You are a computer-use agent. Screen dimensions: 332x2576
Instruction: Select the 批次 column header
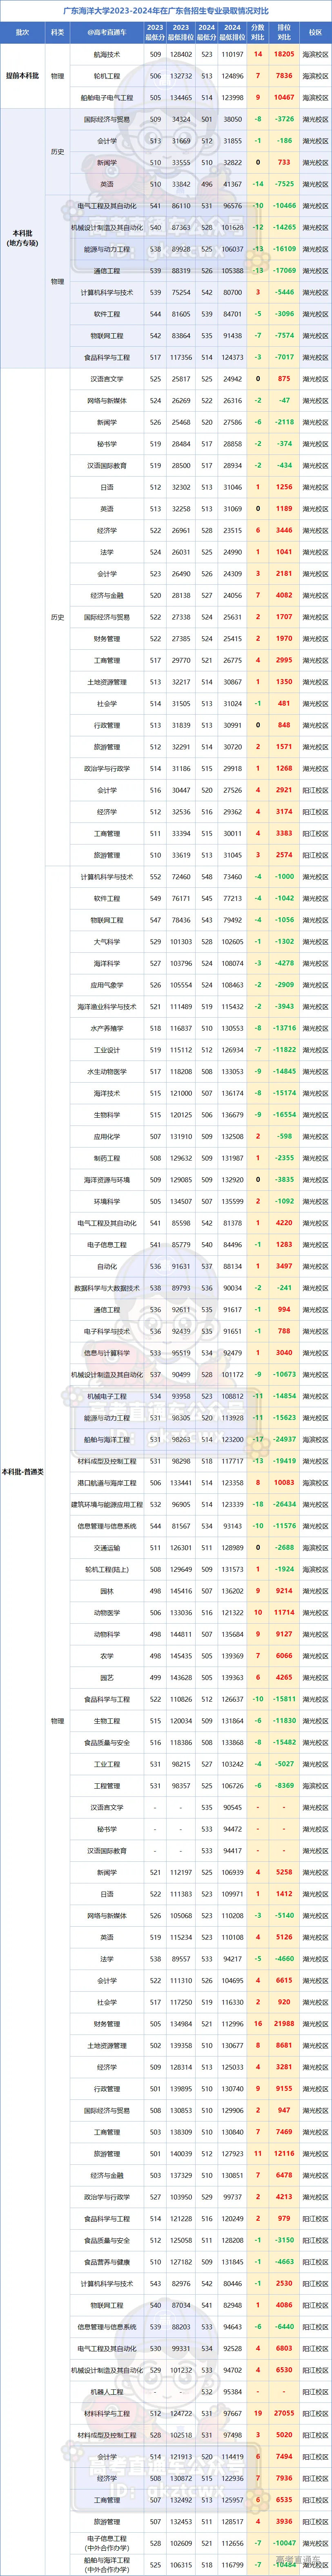(x=22, y=32)
